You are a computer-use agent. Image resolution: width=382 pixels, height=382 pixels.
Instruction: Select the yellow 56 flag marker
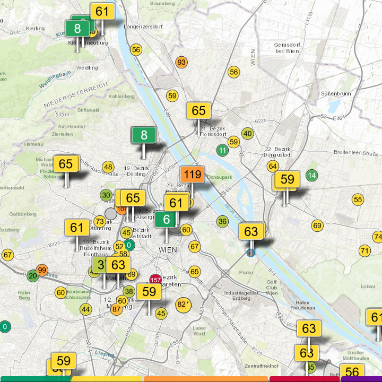[x=352, y=372]
